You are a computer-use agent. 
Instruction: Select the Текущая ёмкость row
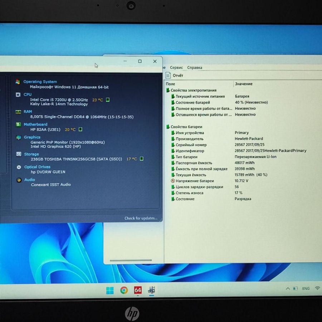pyautogui.click(x=219, y=175)
